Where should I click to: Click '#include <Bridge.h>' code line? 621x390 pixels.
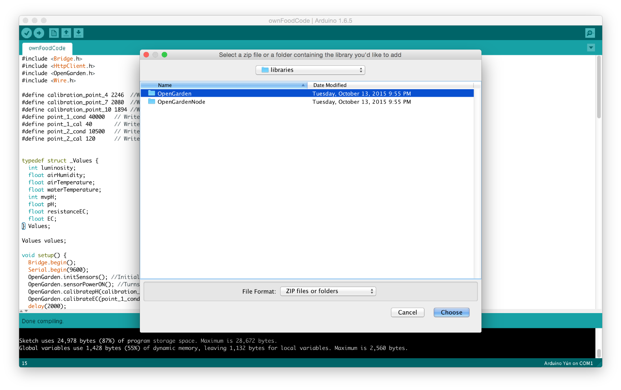pos(52,58)
